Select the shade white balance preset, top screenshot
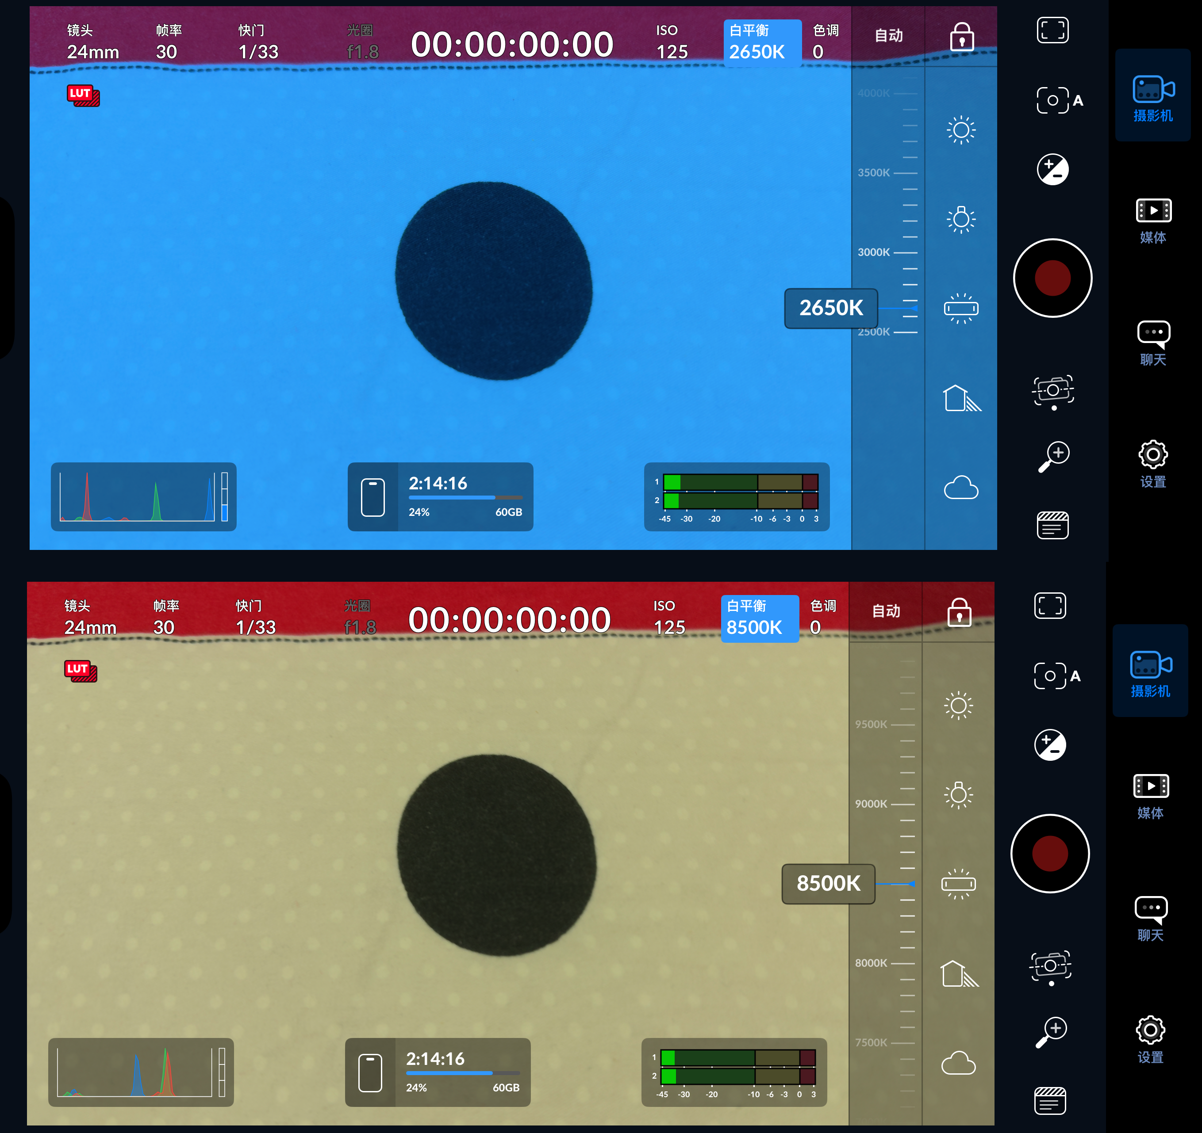1202x1133 pixels. click(x=961, y=399)
